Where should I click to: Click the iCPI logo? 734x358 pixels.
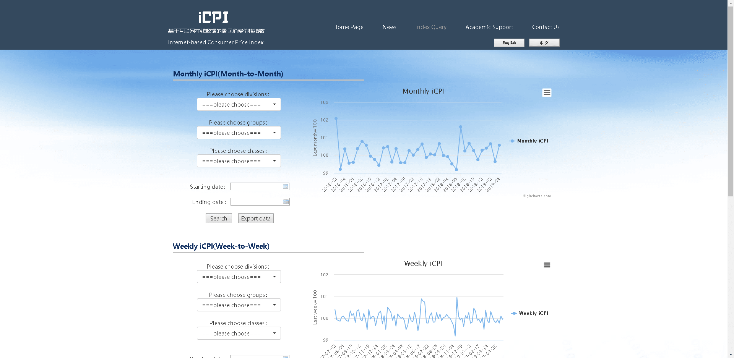point(213,17)
